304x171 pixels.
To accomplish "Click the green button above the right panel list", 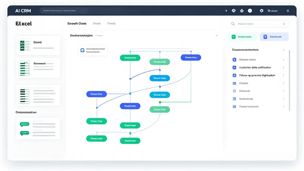I will [x=243, y=37].
